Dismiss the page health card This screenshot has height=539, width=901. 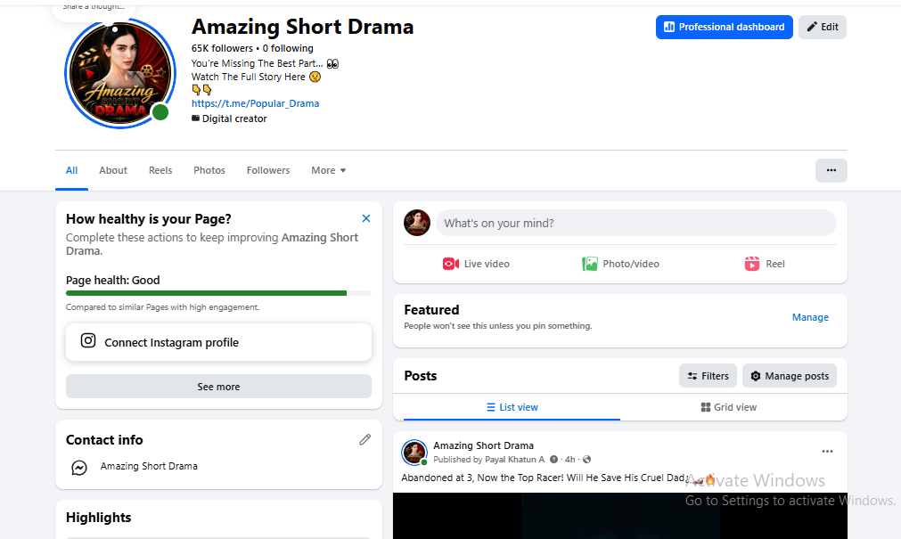point(366,218)
